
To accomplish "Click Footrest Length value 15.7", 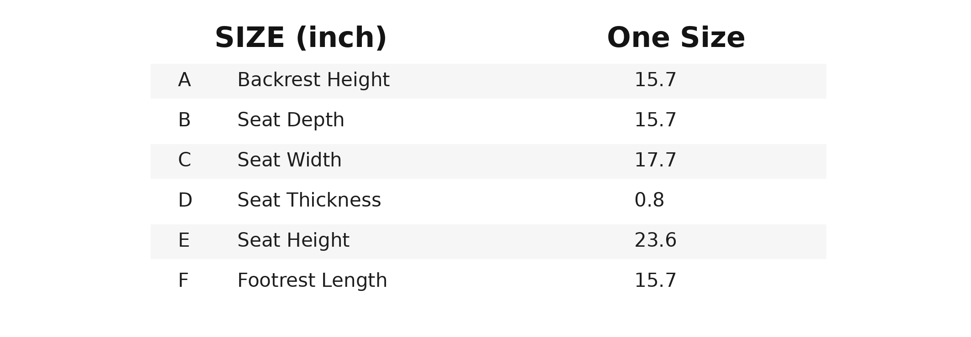I will [x=655, y=281].
